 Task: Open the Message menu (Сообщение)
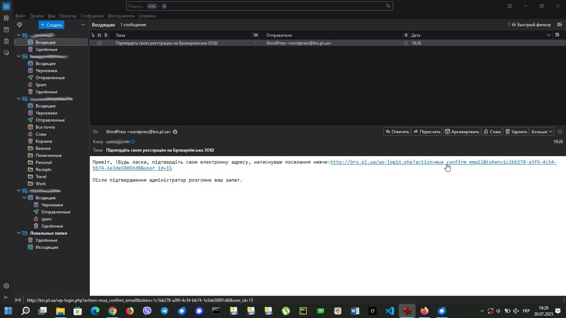(92, 16)
